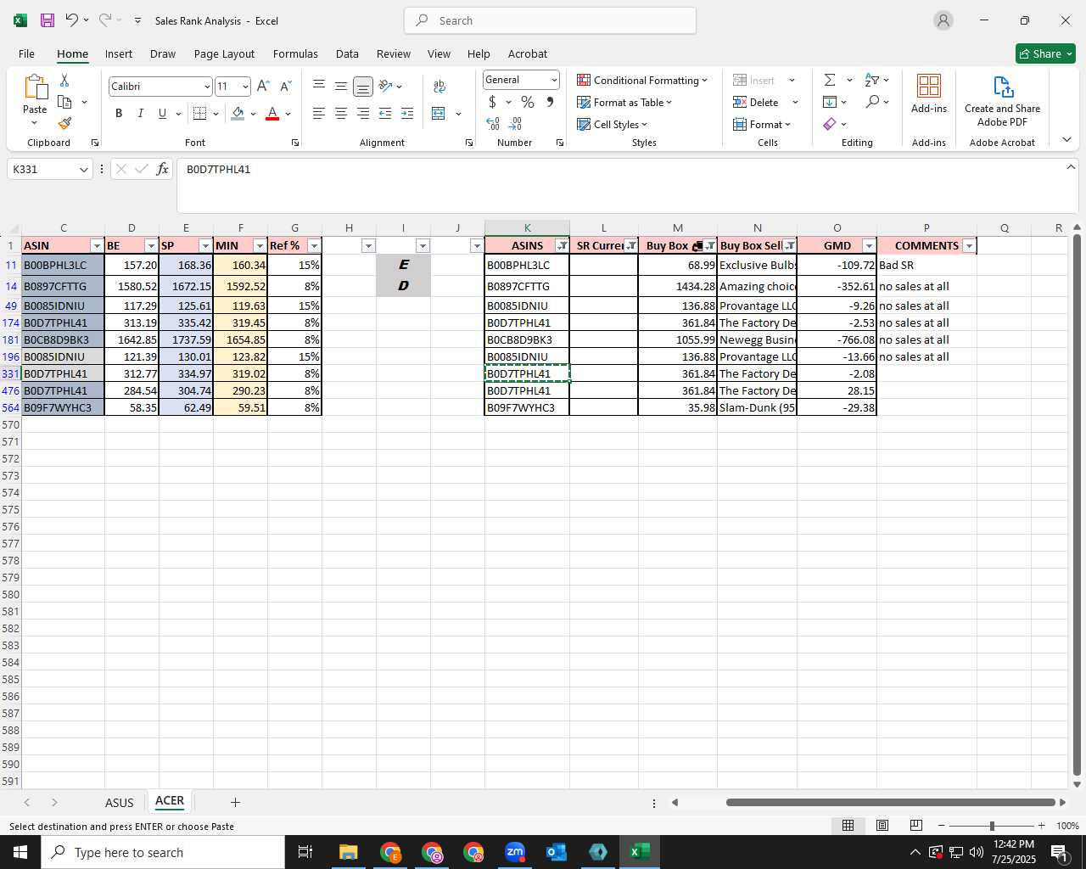Switch to the Formulas ribbon tab
The image size is (1086, 869).
coord(295,53)
